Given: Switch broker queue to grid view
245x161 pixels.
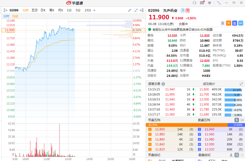Looking at the screenshot, I should [242, 155].
